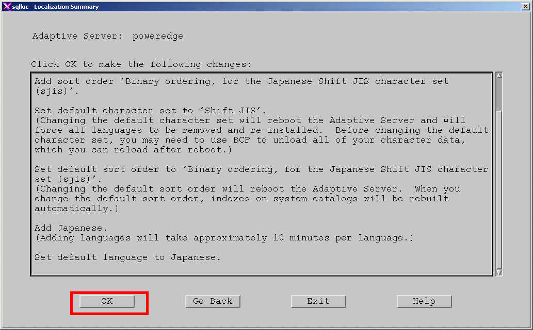Click the scrollbar up arrow
The height and width of the screenshot is (330, 533).
tap(498, 76)
